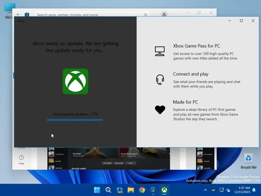Show hidden icons in the system tray
The height and width of the screenshot is (196, 261).
(x=205, y=190)
